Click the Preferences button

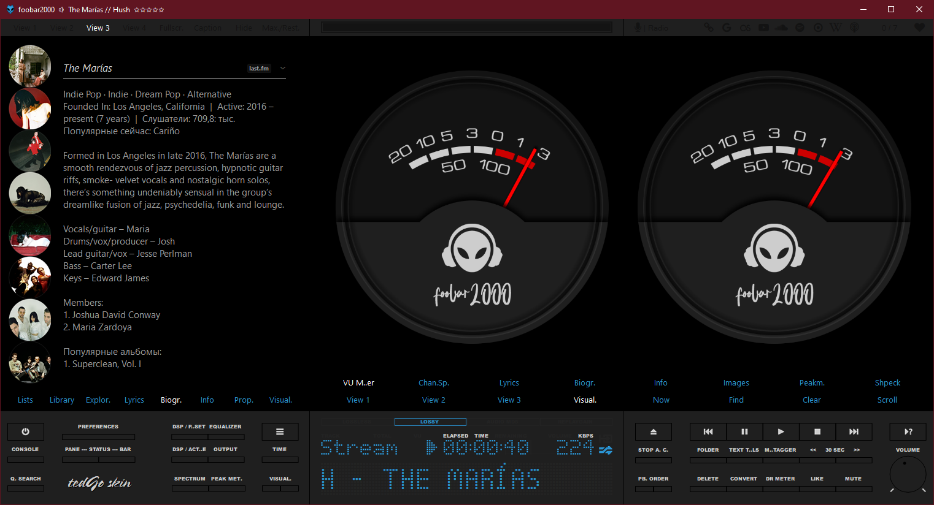pos(98,436)
